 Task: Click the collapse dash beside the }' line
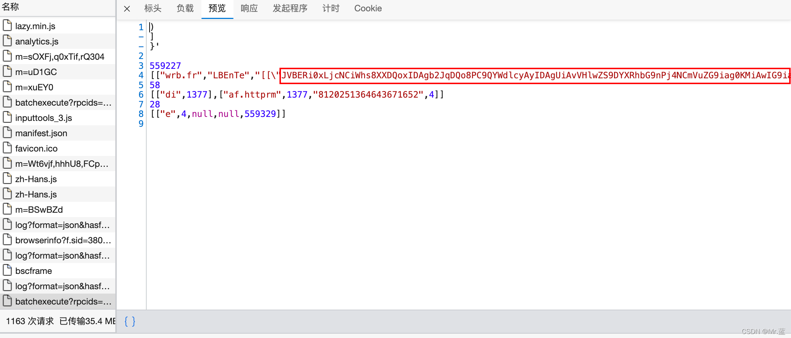click(x=141, y=47)
